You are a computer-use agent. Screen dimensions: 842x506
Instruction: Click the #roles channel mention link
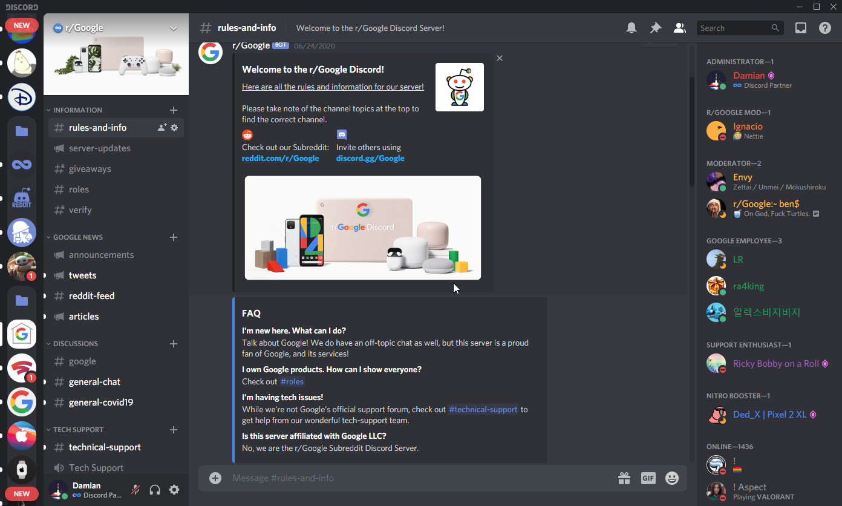(x=292, y=381)
